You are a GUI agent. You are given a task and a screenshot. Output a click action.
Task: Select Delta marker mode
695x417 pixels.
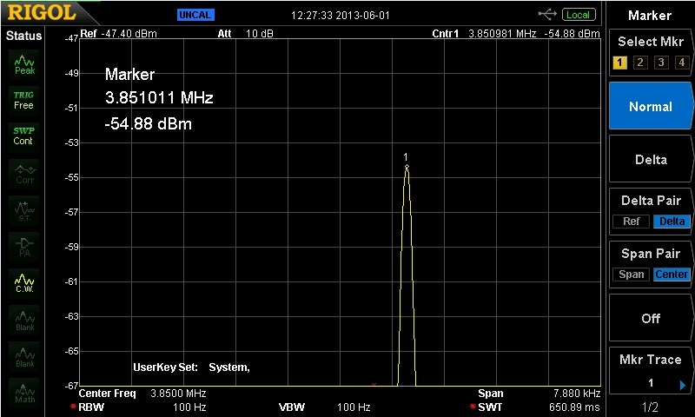point(651,160)
